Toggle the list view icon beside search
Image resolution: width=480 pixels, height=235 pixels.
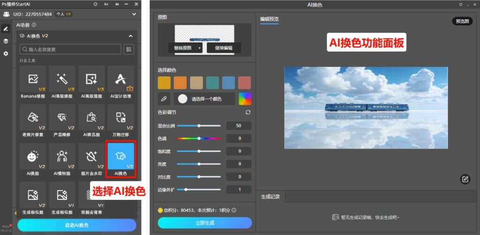click(x=129, y=50)
